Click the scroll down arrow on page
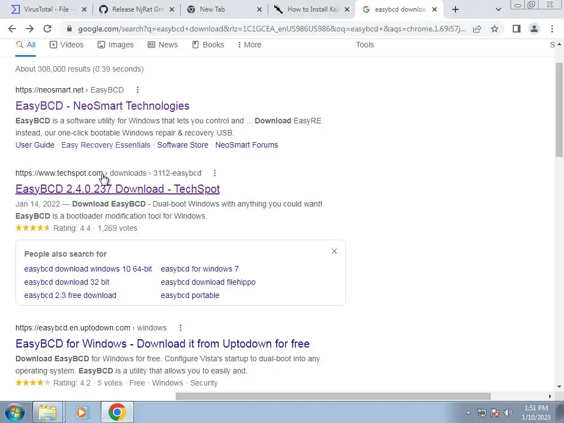The width and height of the screenshot is (564, 423). pyautogui.click(x=559, y=387)
